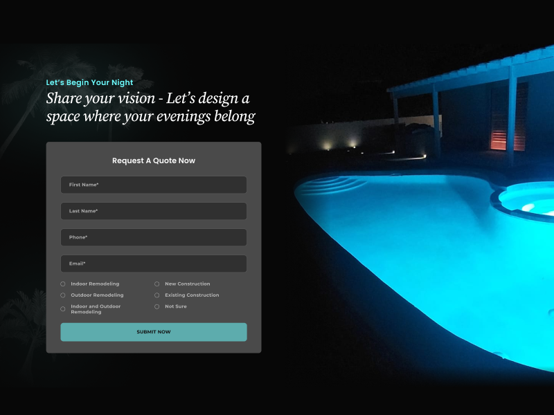
Task: Select Indoor and Outdoor Remodeling radio button
Action: [63, 308]
